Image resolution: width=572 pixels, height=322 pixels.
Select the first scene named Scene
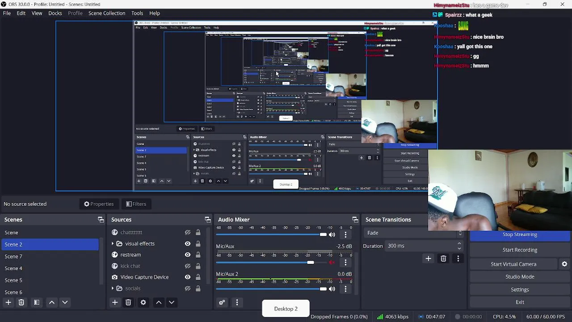[50, 233]
